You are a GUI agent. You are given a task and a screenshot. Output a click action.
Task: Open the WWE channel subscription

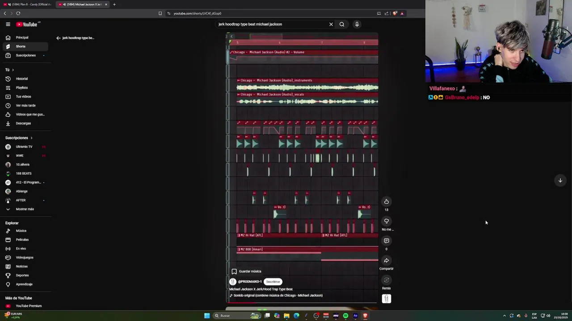pyautogui.click(x=25, y=156)
